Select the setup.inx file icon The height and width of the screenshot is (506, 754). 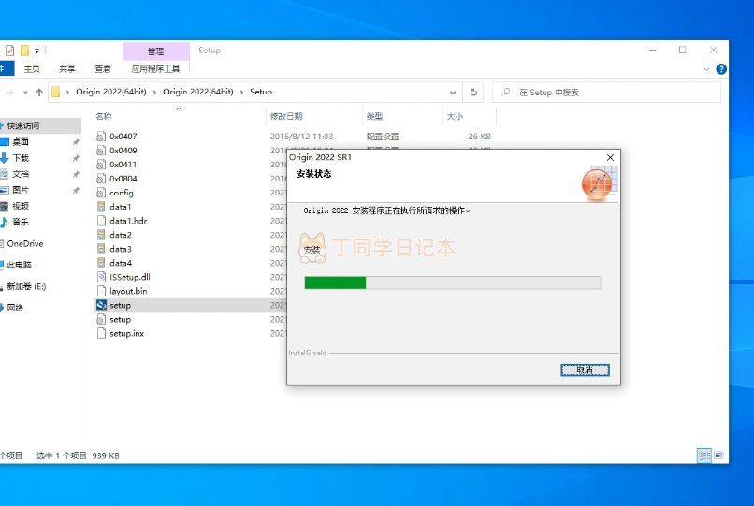coord(101,333)
